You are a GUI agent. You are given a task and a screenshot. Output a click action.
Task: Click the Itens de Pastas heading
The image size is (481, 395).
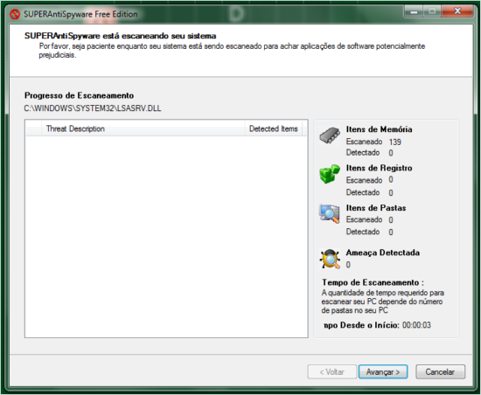tap(376, 208)
